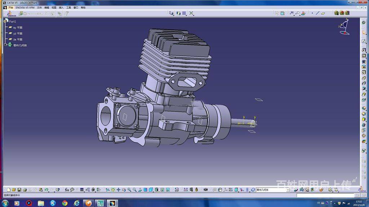Click the Mean Dimensions icon
369x207 pixels.
pyautogui.click(x=231, y=190)
